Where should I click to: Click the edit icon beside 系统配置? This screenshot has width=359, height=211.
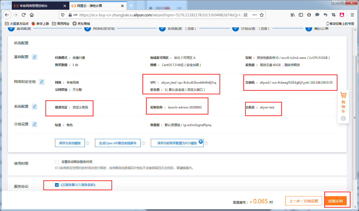(34, 106)
